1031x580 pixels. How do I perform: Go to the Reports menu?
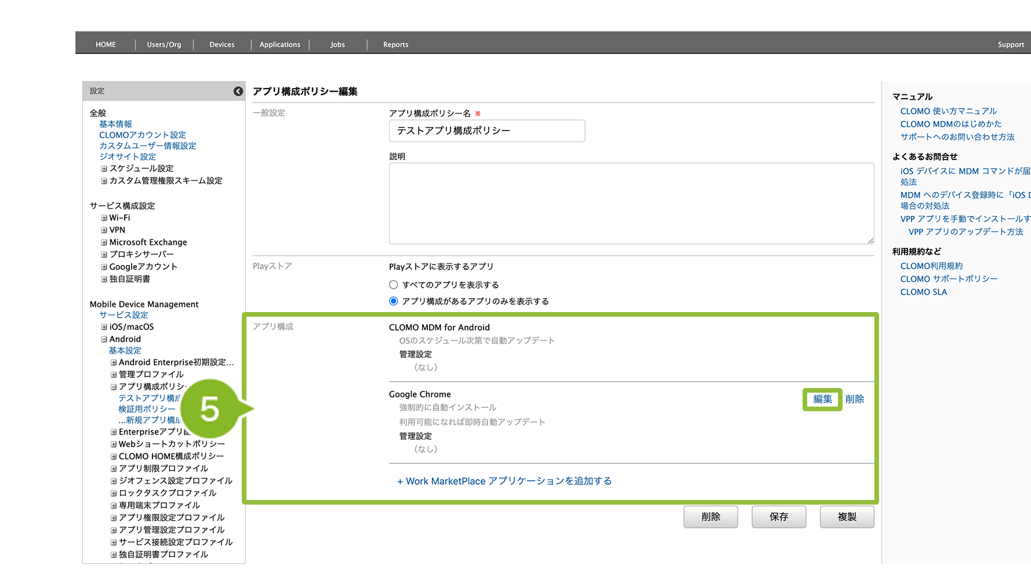(x=395, y=45)
